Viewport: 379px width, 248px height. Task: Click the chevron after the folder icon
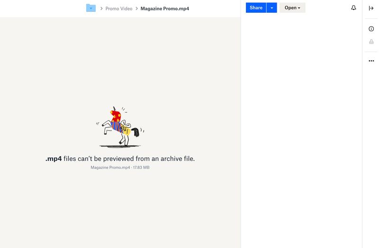(101, 9)
